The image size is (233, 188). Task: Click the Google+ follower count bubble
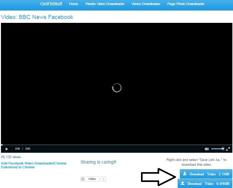tap(103, 179)
